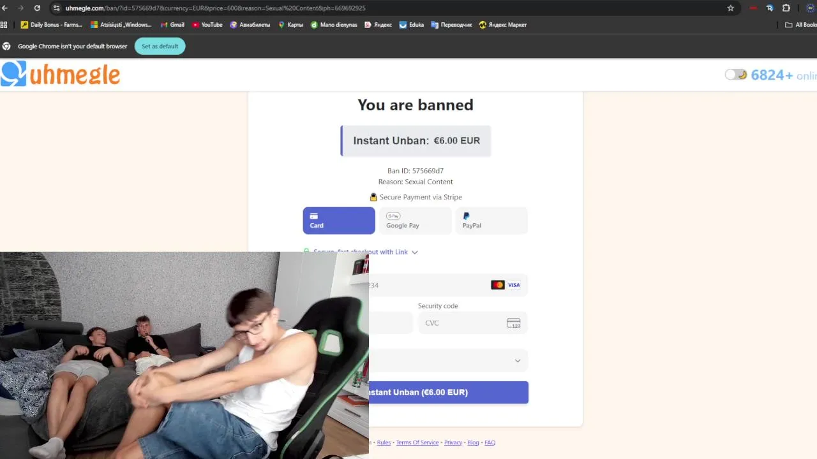Open the All Bookmarks folder
817x459 pixels.
coord(801,25)
